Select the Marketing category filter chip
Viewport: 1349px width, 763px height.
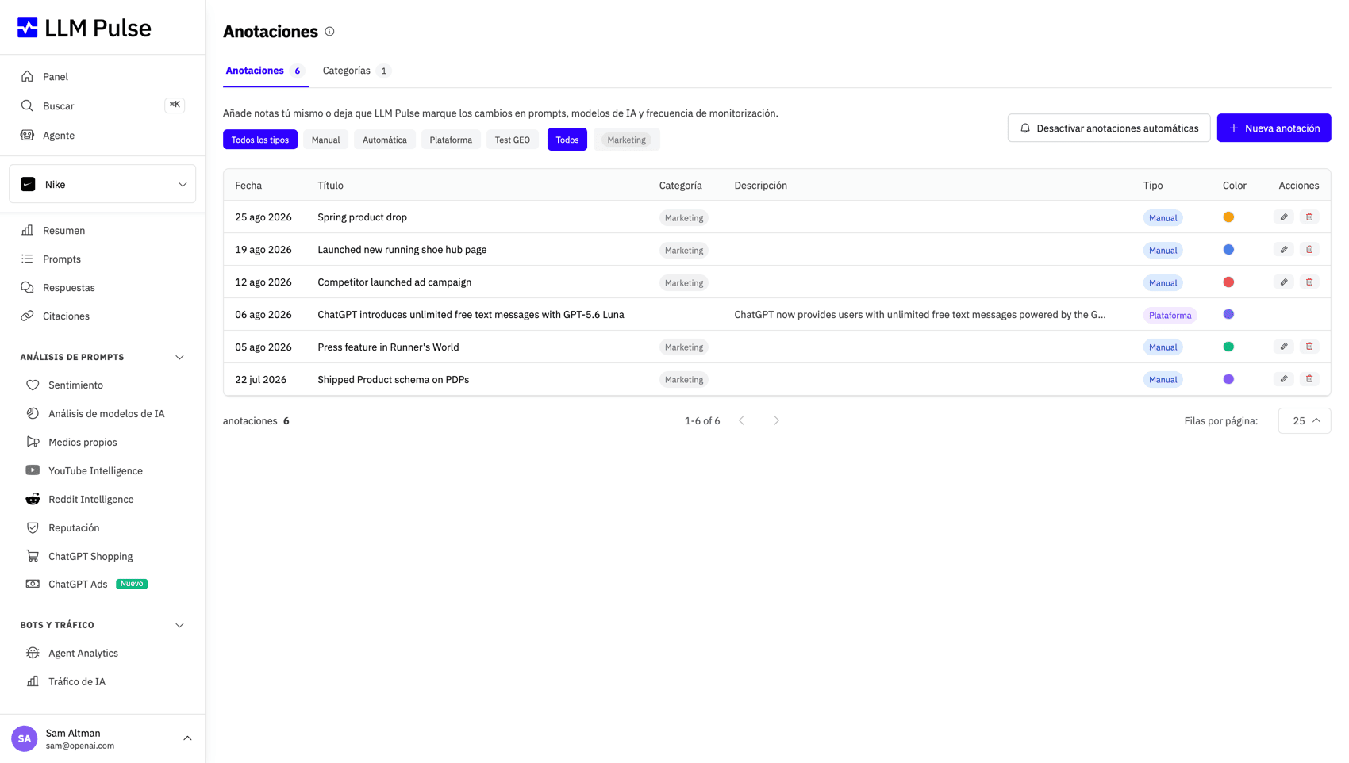627,140
